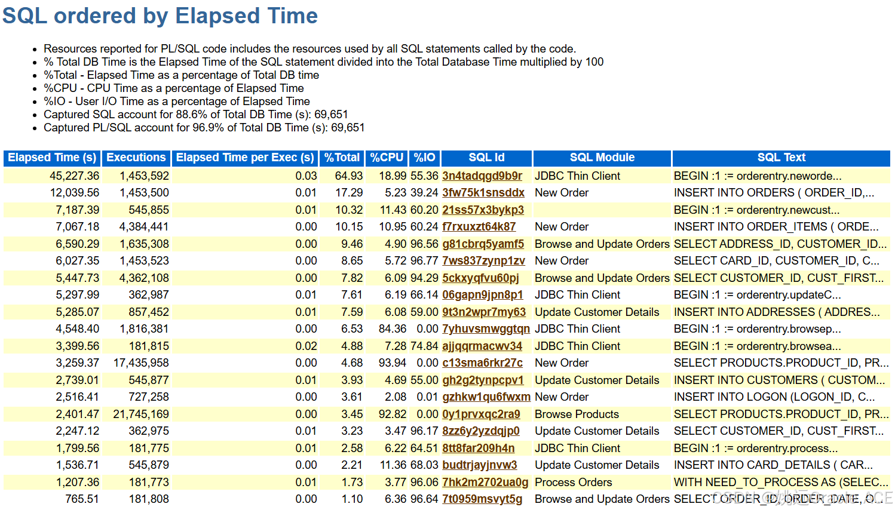Click the 7yhuvsmwggtqn SQL Id link
Viewport: 895px width, 513px height.
pos(485,328)
